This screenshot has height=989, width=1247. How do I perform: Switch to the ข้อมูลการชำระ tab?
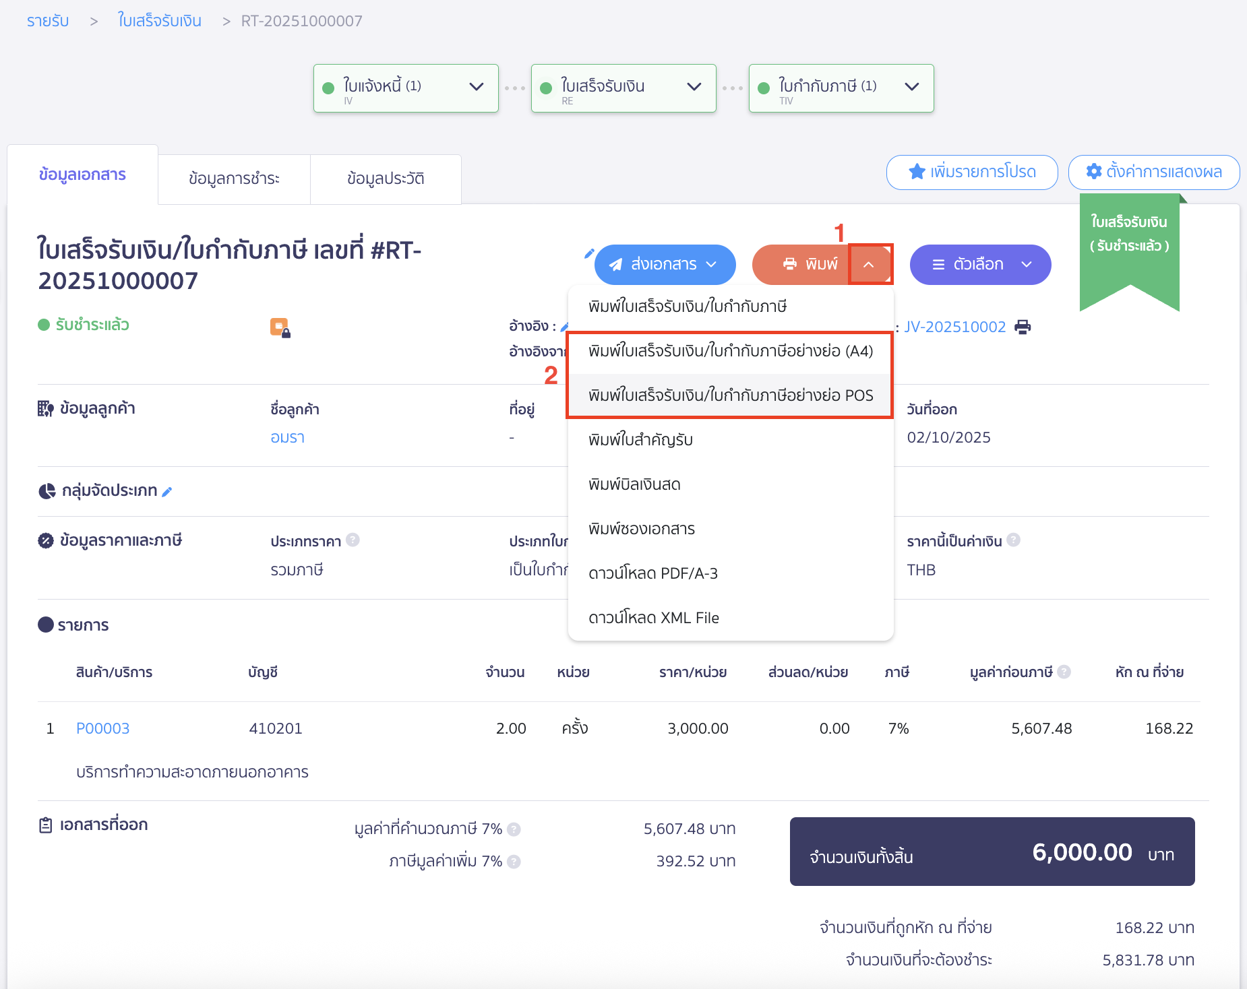pos(234,178)
